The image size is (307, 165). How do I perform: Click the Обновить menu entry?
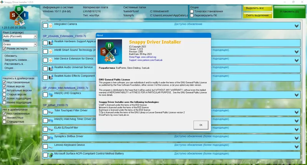[11, 56]
